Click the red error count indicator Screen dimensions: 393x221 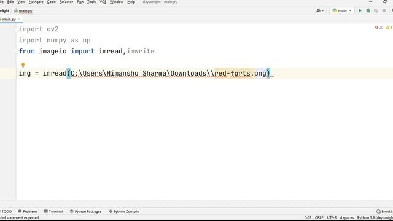(379, 27)
